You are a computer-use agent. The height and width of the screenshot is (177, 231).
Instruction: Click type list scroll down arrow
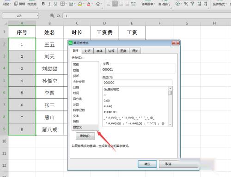tap(170, 124)
